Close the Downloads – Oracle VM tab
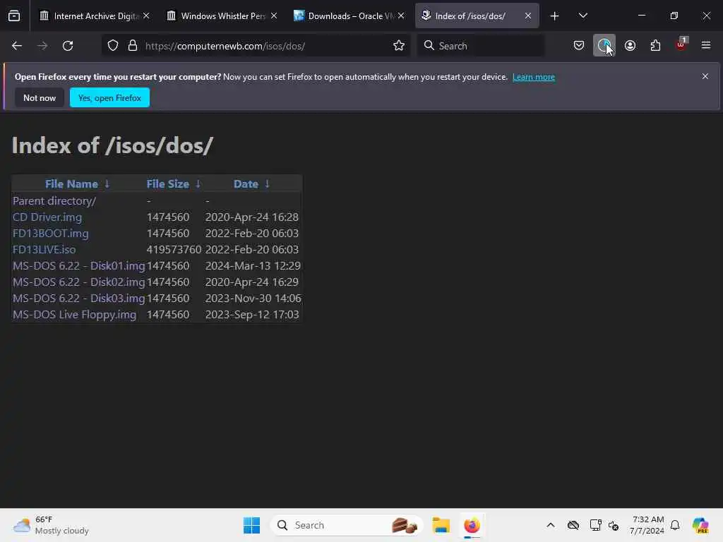The width and height of the screenshot is (723, 542). [401, 16]
